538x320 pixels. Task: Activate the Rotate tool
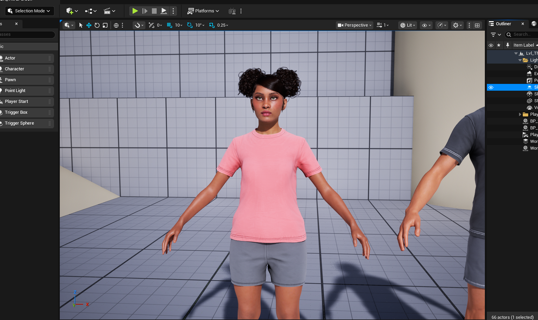pos(97,25)
